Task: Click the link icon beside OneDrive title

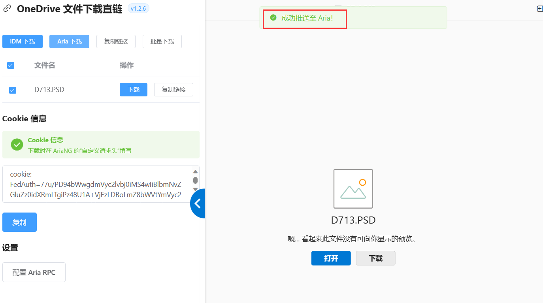Action: pyautogui.click(x=7, y=9)
